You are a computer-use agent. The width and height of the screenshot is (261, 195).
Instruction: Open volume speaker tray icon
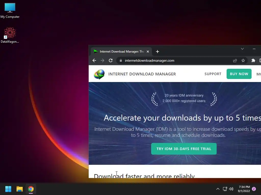231,189
